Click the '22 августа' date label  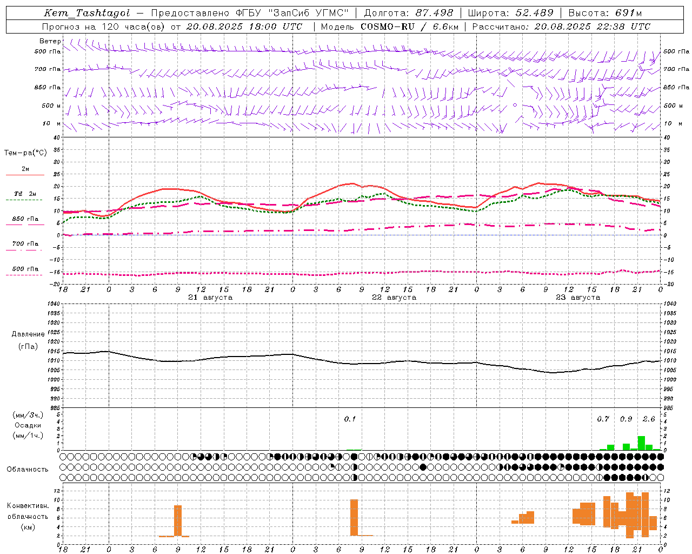pyautogui.click(x=394, y=298)
